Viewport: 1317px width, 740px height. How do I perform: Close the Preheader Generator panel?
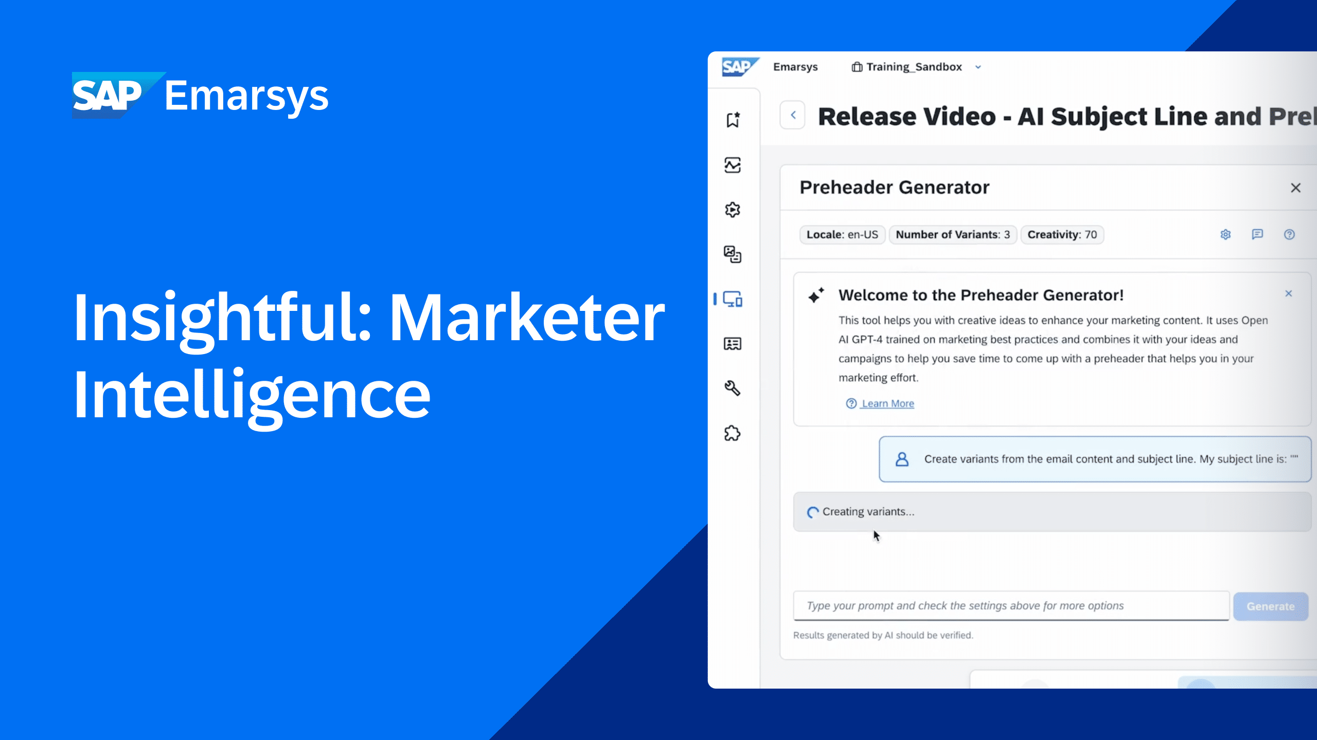coord(1295,188)
